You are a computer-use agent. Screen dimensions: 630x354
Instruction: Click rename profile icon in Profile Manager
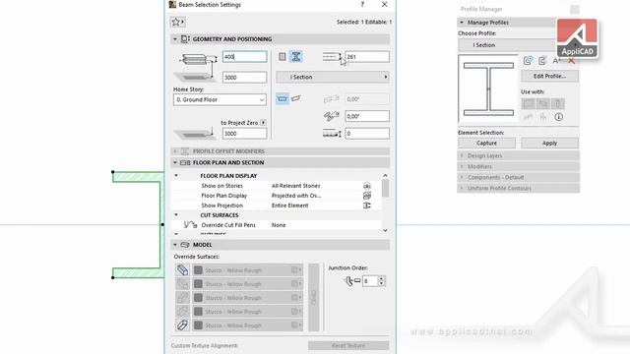click(x=556, y=61)
